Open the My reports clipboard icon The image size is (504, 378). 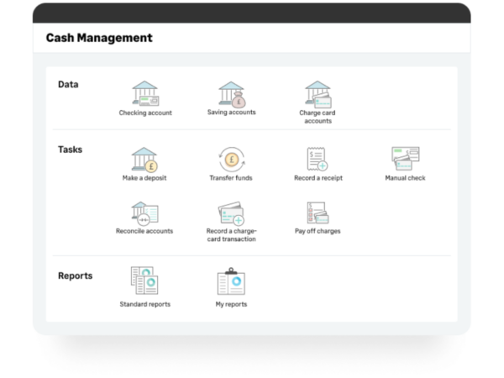pyautogui.click(x=232, y=281)
